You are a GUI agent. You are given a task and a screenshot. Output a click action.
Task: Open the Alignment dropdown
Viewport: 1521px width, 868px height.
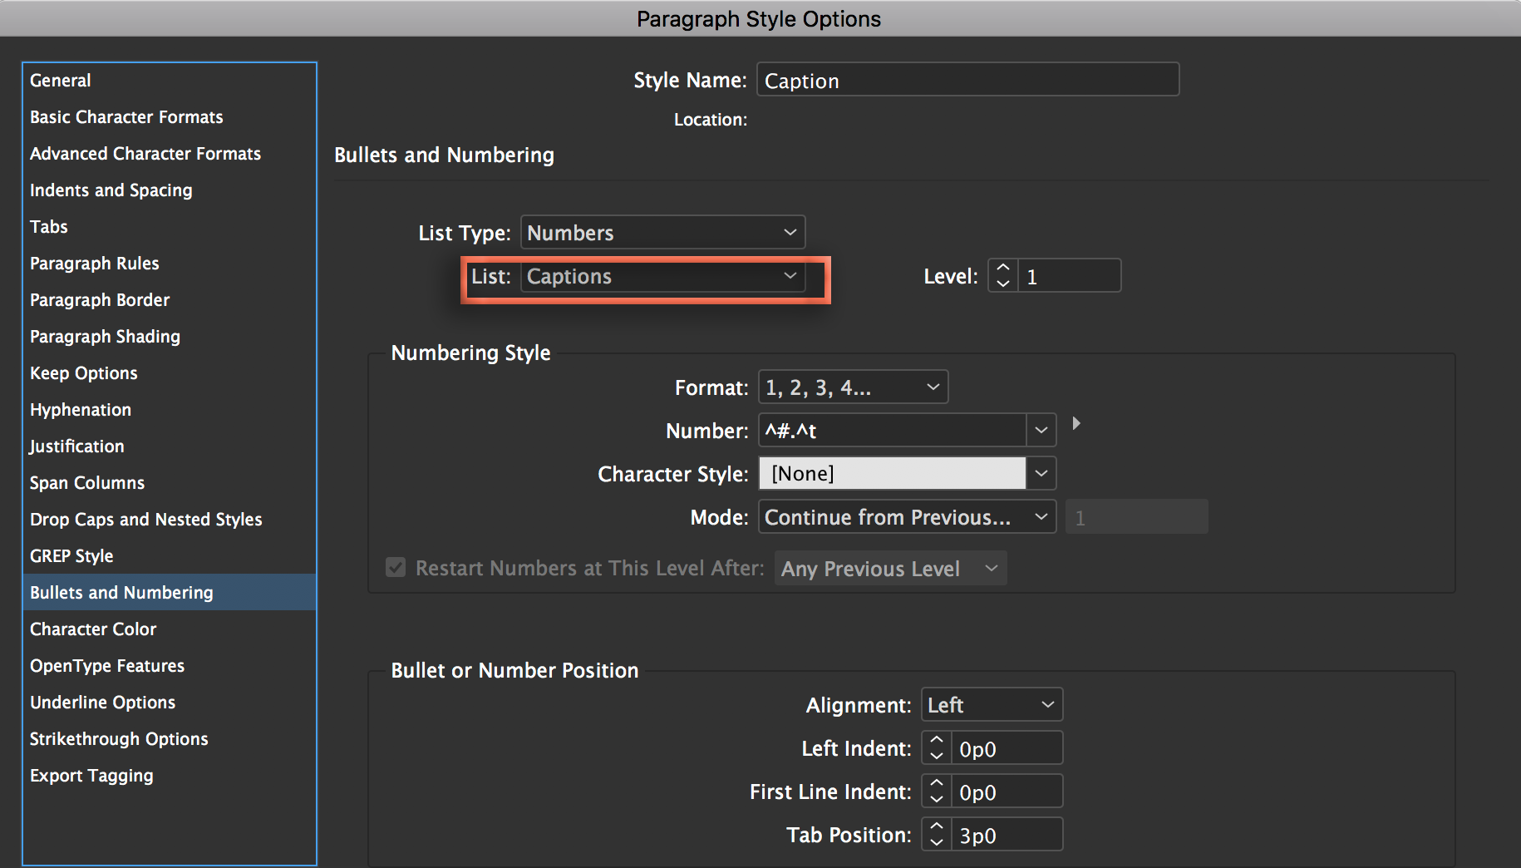pos(991,705)
